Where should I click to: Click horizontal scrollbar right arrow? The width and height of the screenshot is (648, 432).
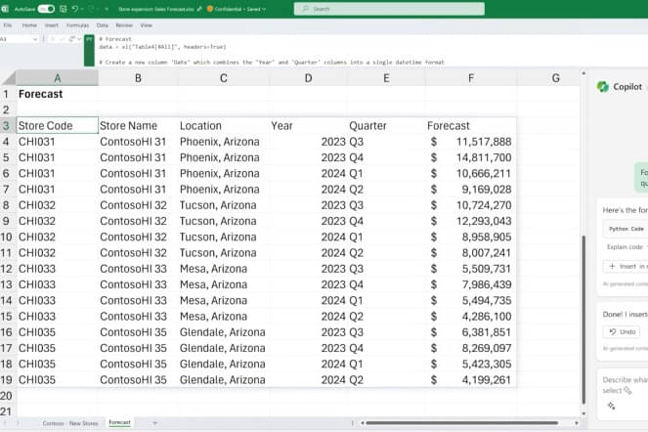pos(577,423)
